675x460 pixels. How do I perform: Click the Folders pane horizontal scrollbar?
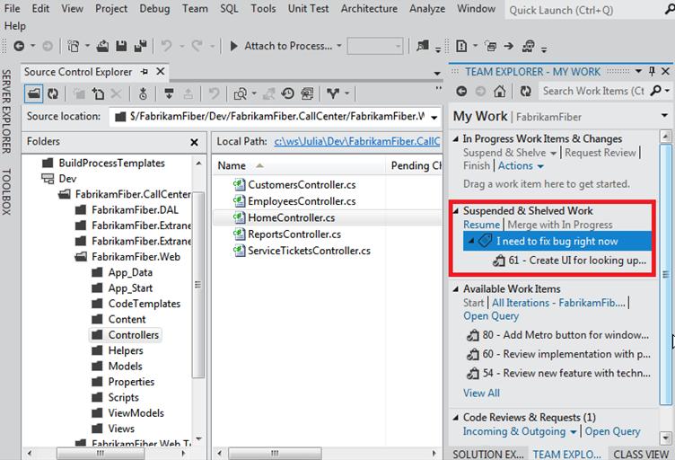[x=101, y=453]
